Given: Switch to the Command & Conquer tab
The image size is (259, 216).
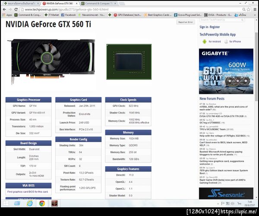Looking at the screenshot, I should click(98, 3).
